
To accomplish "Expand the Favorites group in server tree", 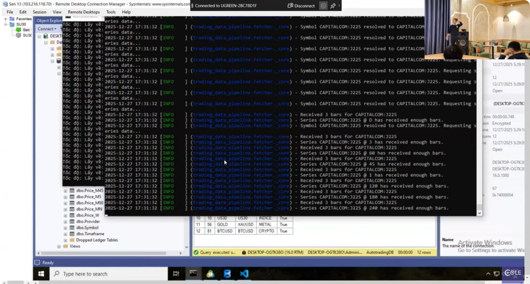I will tap(6, 19).
